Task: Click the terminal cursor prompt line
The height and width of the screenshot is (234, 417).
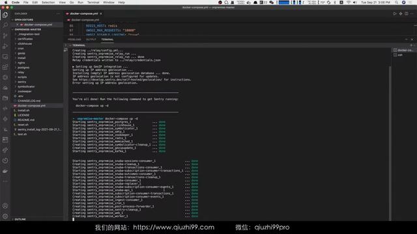Action: 74,220
